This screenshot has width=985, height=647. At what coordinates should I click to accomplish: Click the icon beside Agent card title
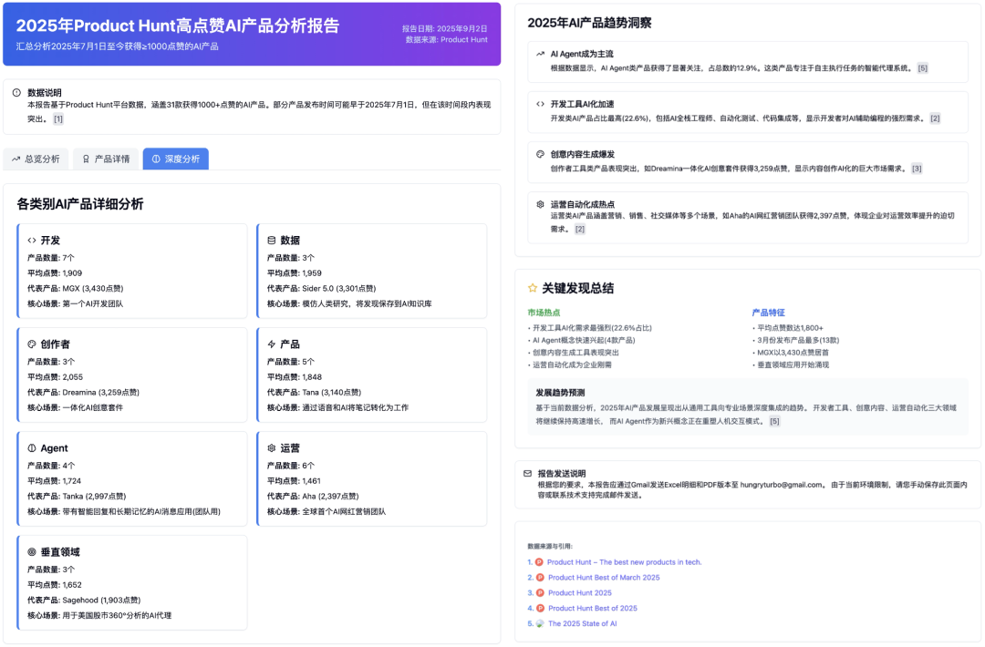[x=32, y=448]
